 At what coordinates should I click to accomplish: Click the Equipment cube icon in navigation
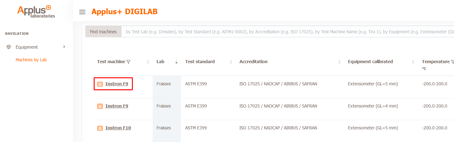coord(9,47)
